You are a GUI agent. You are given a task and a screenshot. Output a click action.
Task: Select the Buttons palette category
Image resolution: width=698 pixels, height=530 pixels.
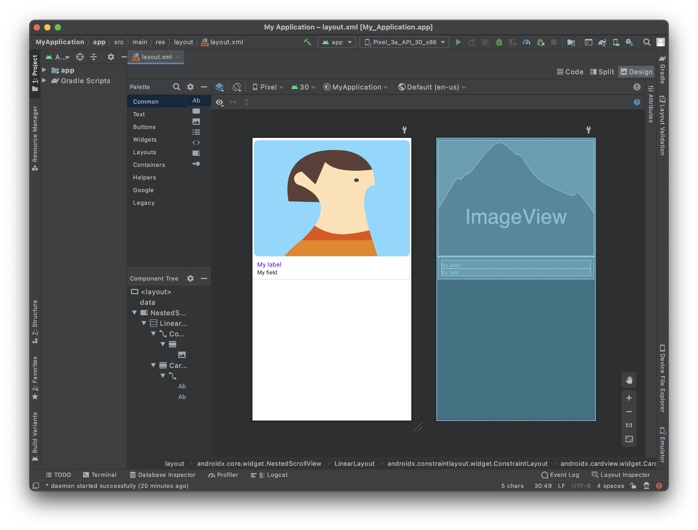(x=144, y=127)
